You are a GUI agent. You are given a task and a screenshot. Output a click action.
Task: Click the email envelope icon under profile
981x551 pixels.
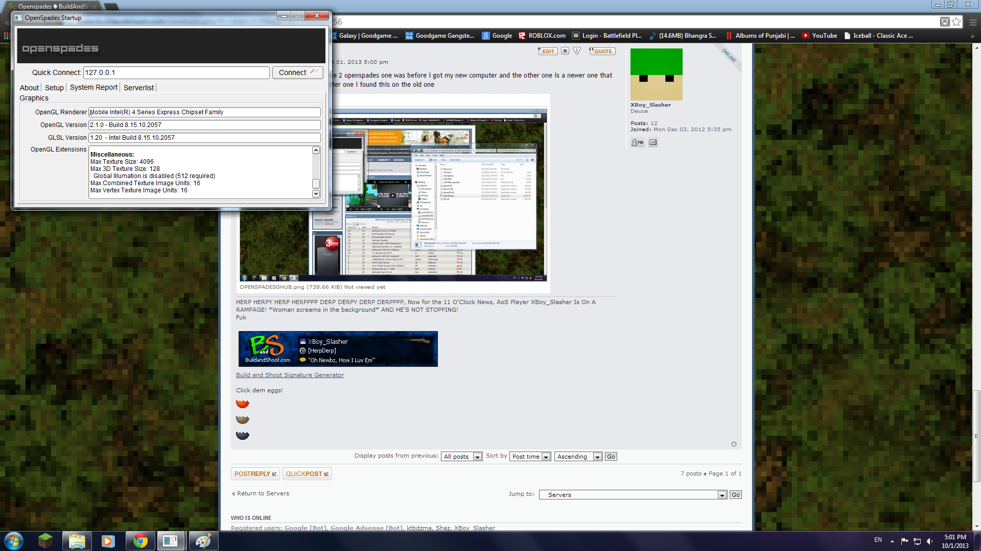coord(653,143)
